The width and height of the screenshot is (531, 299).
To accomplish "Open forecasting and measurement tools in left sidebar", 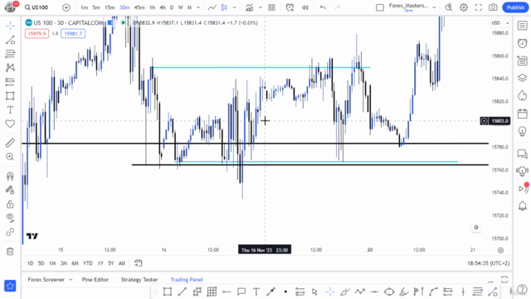I will coord(10,81).
